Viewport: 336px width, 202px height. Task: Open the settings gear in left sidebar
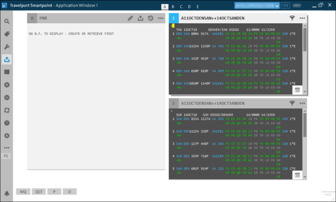7,136
